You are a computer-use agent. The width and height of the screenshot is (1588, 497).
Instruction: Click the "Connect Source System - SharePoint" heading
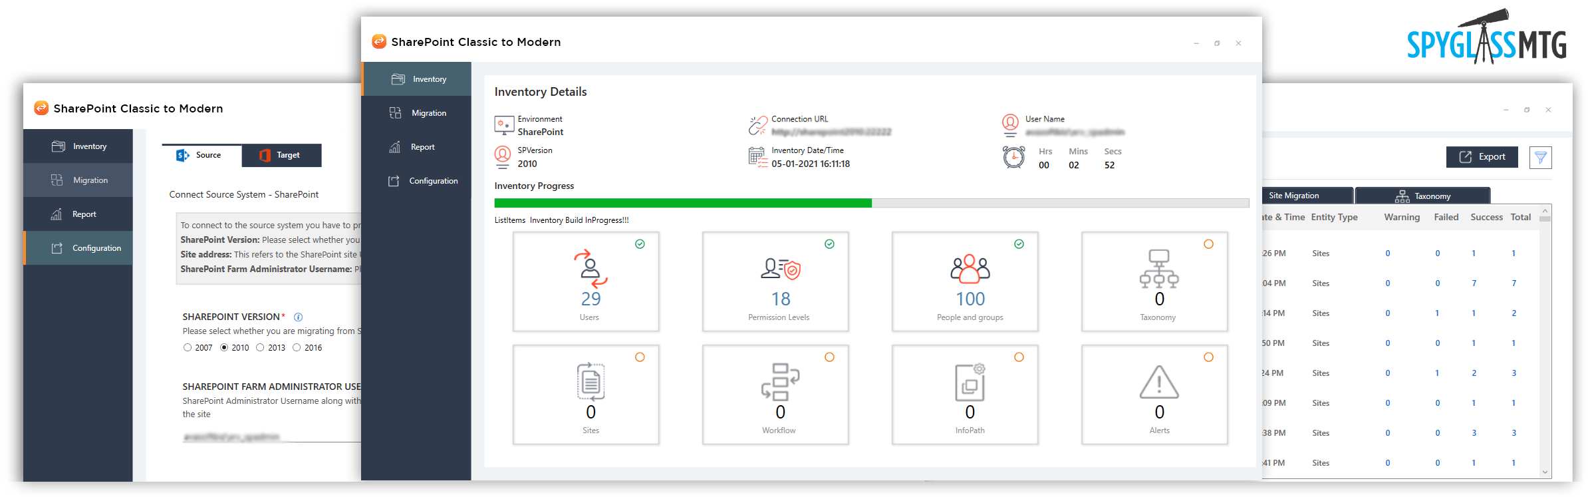point(244,194)
